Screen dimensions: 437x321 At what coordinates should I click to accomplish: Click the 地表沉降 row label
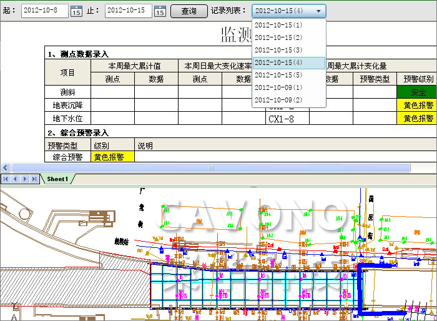coord(67,105)
